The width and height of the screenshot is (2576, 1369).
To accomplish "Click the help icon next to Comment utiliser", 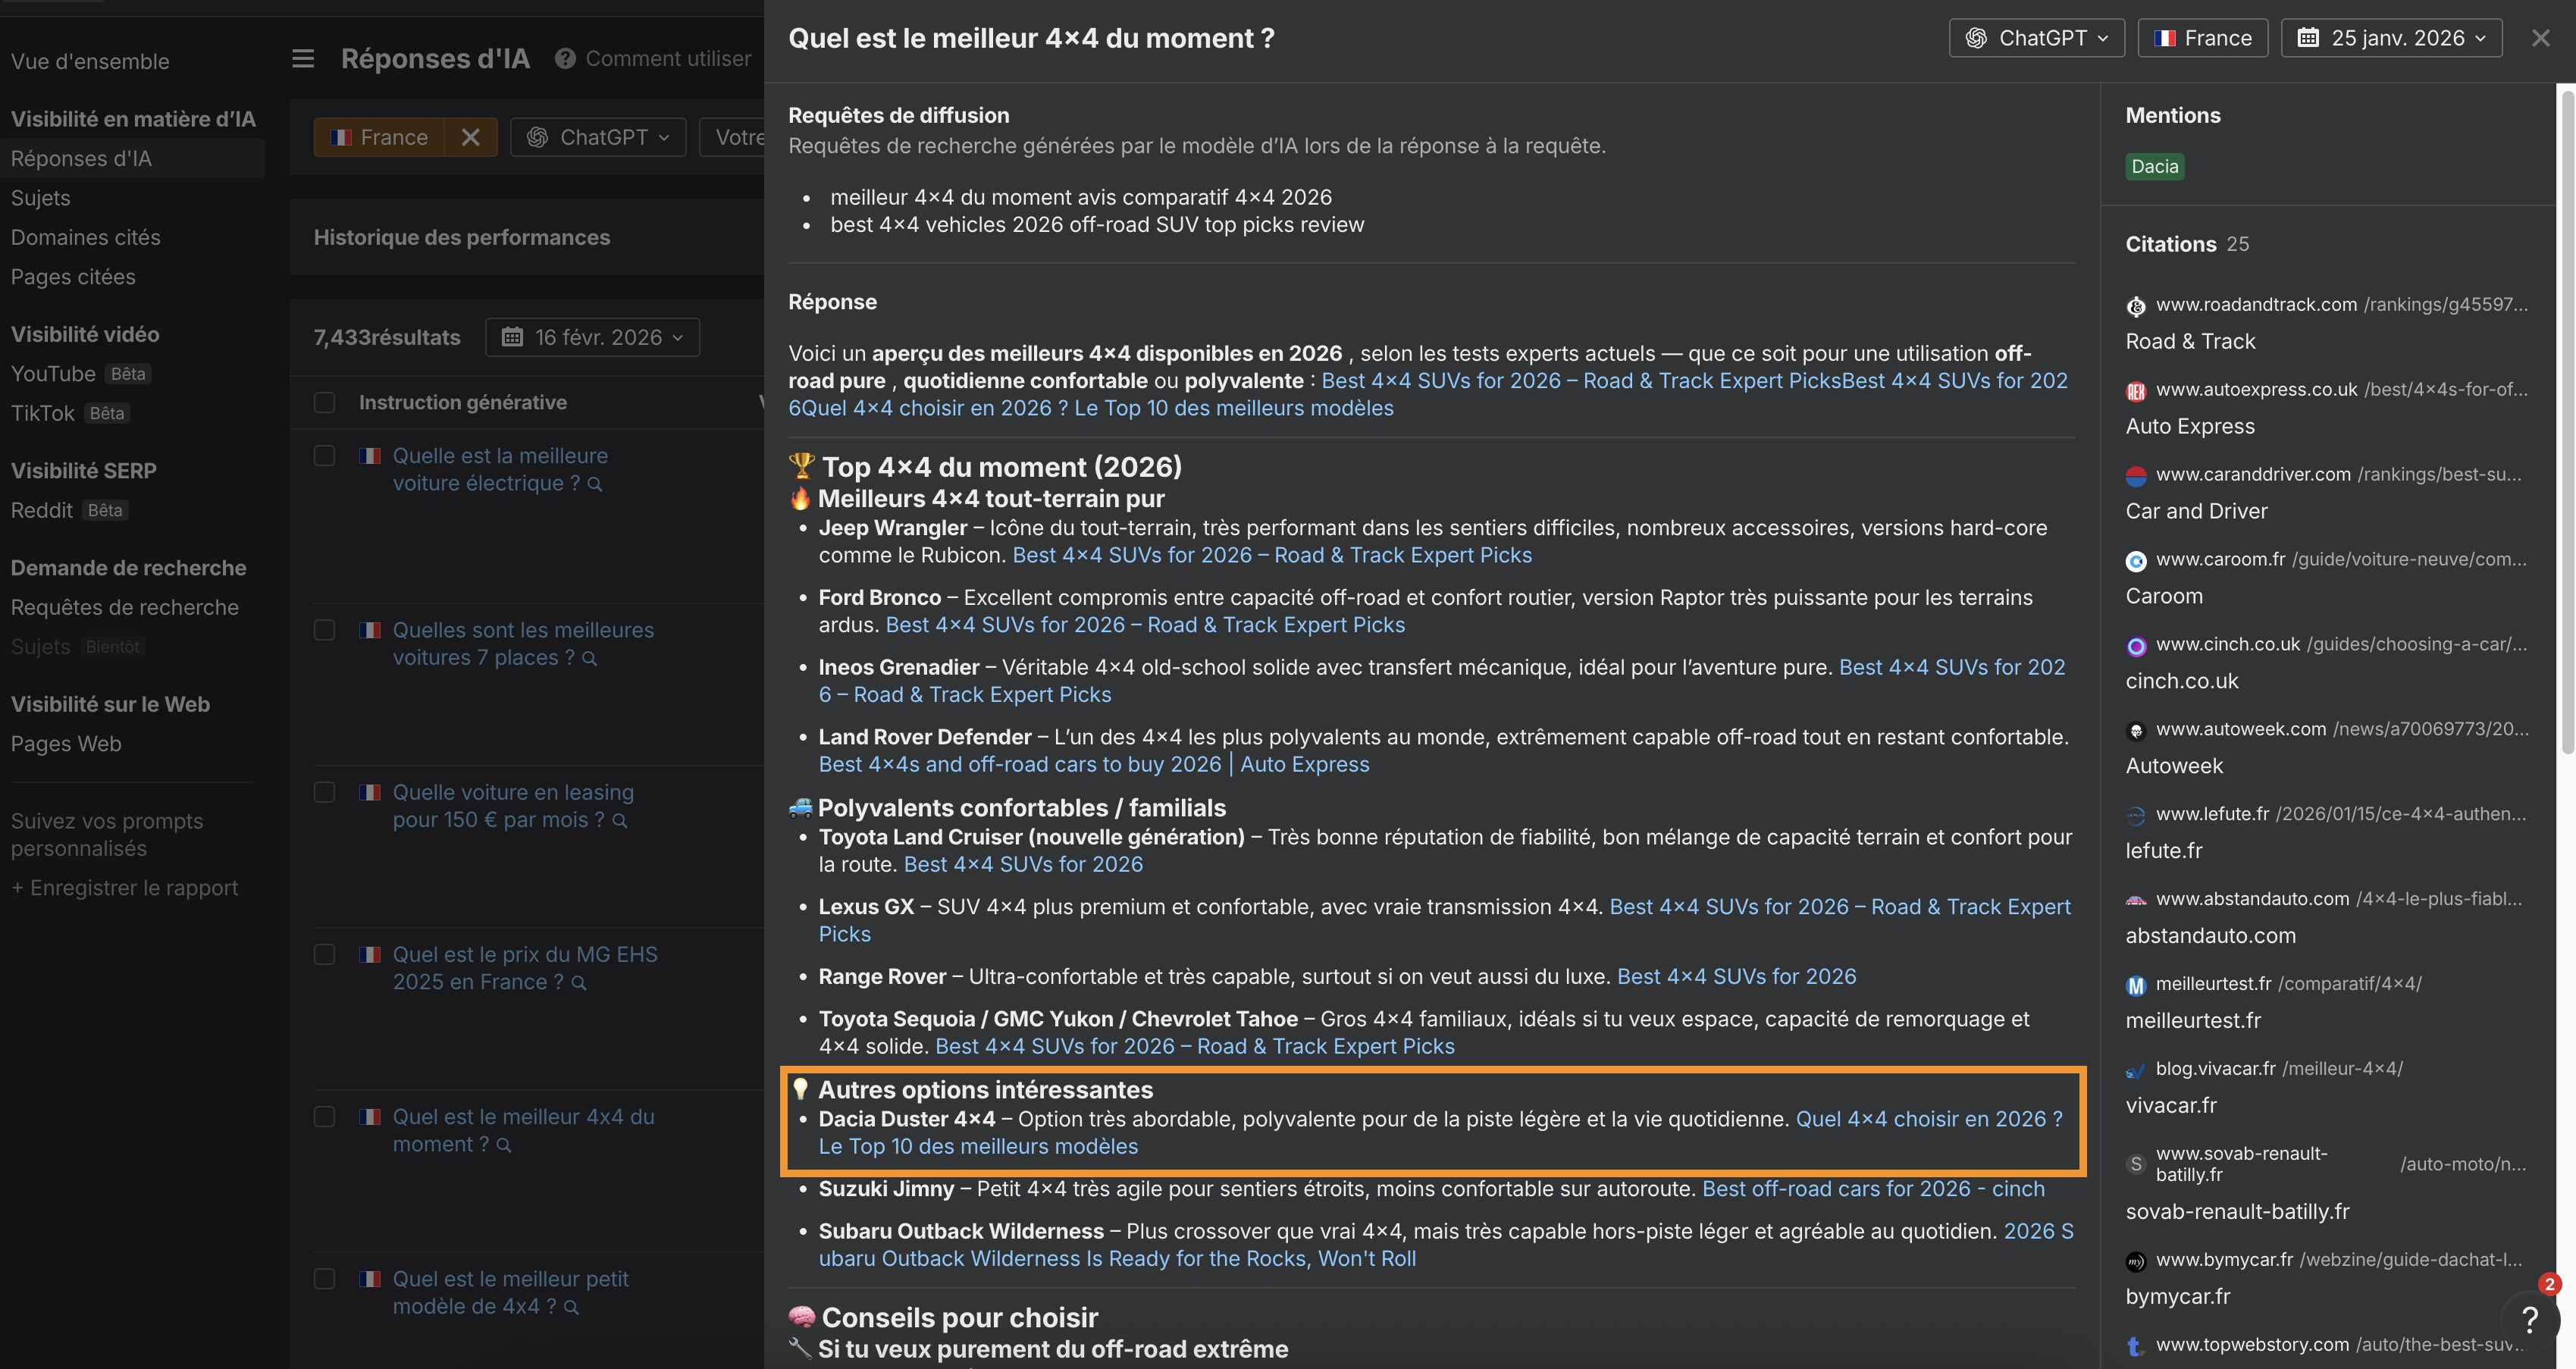I will [564, 59].
